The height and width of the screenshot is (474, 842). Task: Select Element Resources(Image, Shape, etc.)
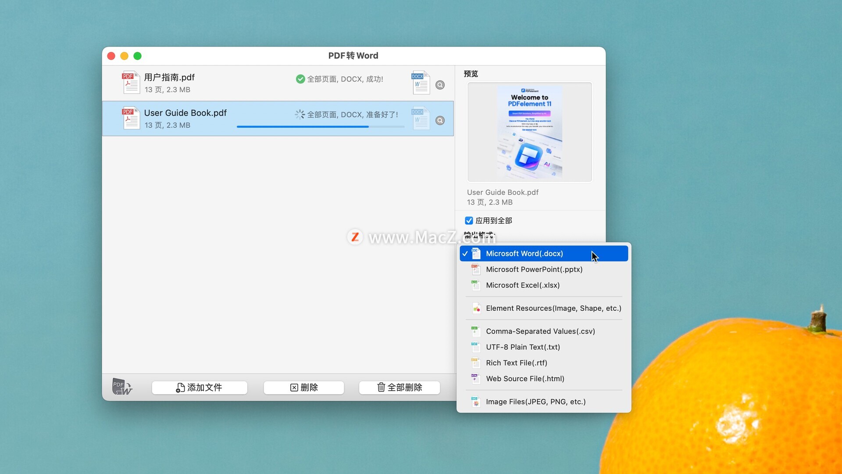tap(544, 309)
